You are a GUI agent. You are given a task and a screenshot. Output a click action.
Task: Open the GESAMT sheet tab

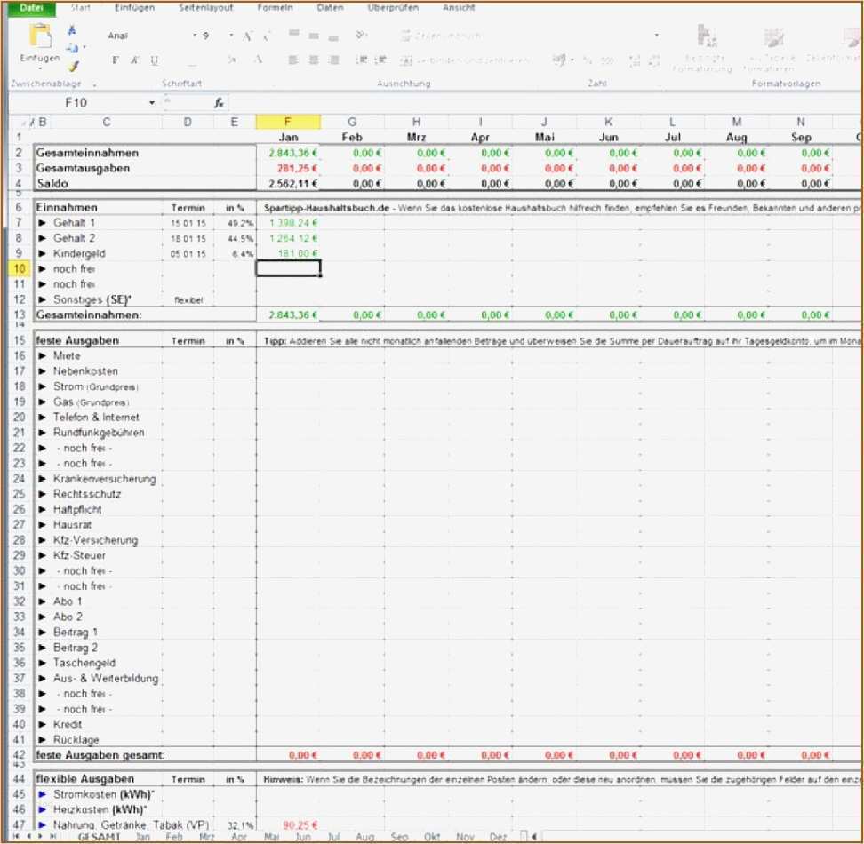100,837
